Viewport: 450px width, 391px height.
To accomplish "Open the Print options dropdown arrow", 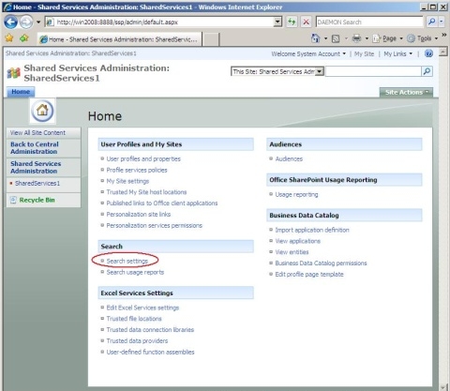I will click(x=367, y=38).
